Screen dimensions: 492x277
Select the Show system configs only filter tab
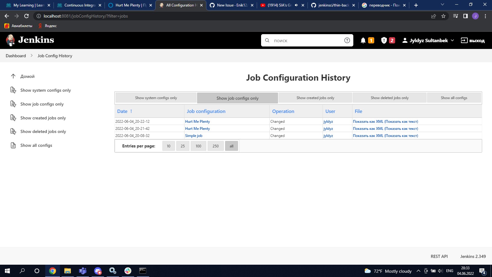pyautogui.click(x=156, y=98)
